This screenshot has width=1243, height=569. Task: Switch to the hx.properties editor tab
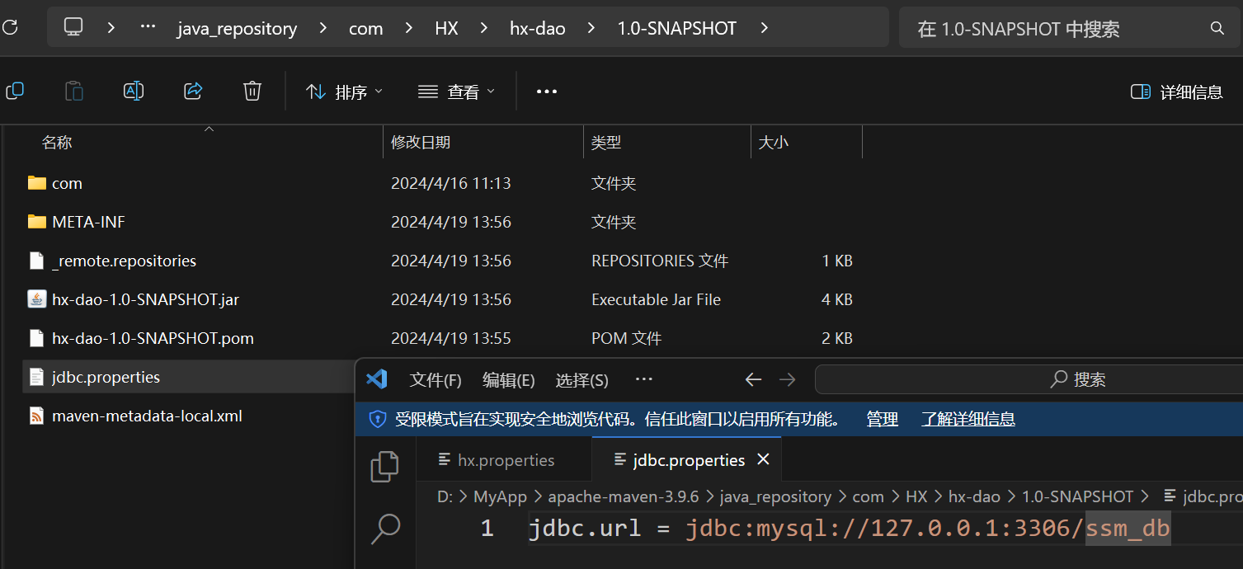[506, 460]
